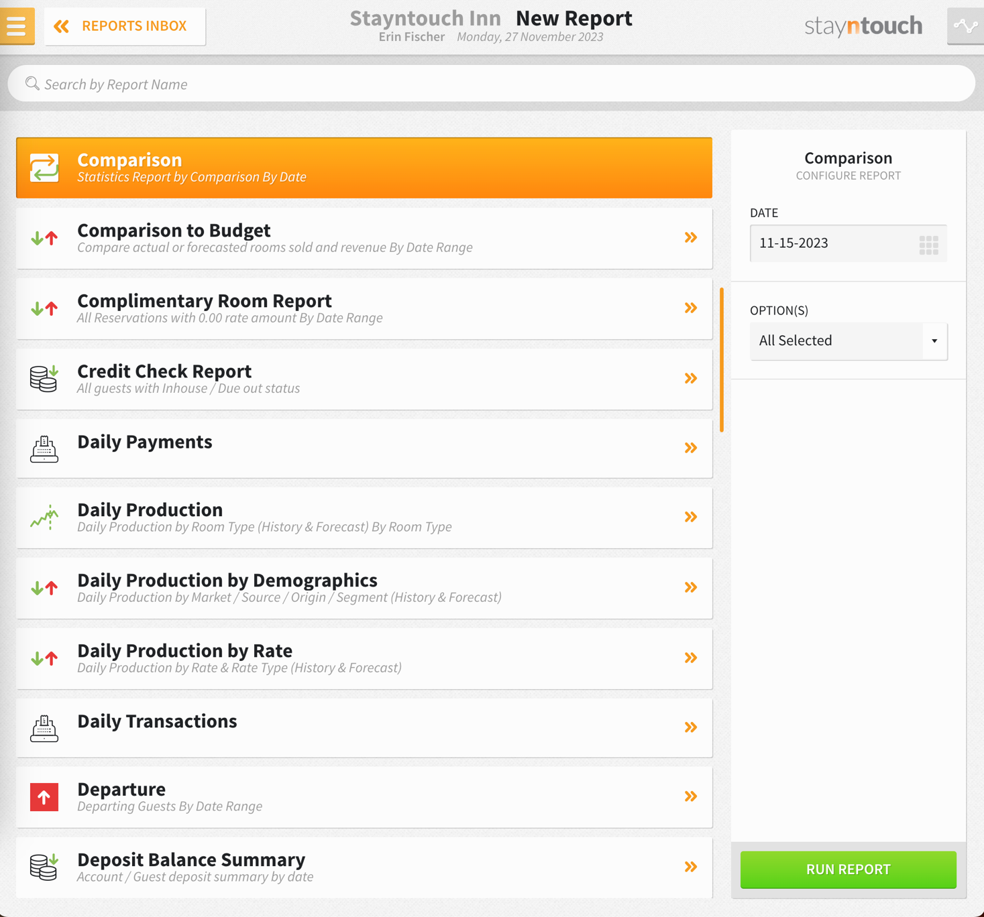Image resolution: width=984 pixels, height=917 pixels.
Task: Click Complimentary Room Report arrows icon
Action: (x=44, y=308)
